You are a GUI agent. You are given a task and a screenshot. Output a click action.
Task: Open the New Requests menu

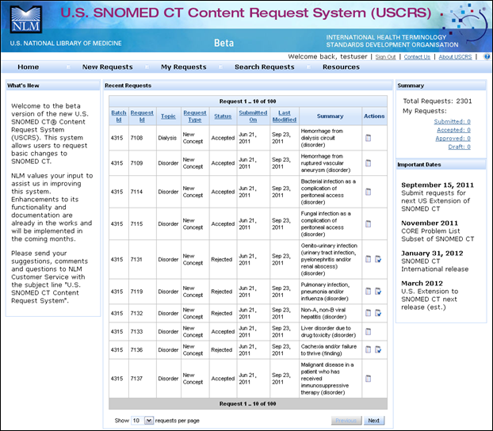[108, 67]
